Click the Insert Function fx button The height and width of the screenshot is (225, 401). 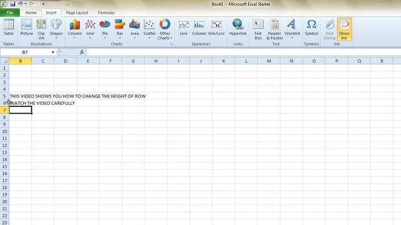[82, 52]
